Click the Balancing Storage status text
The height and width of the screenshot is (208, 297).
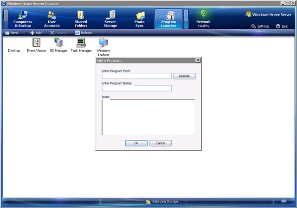click(167, 201)
